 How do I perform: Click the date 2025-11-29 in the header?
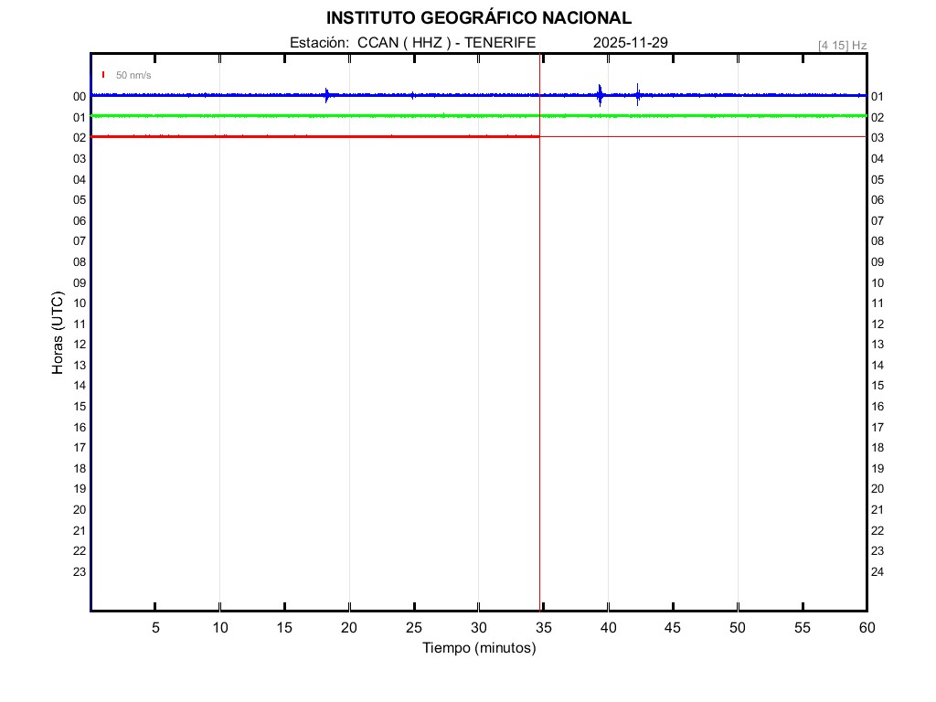click(631, 43)
